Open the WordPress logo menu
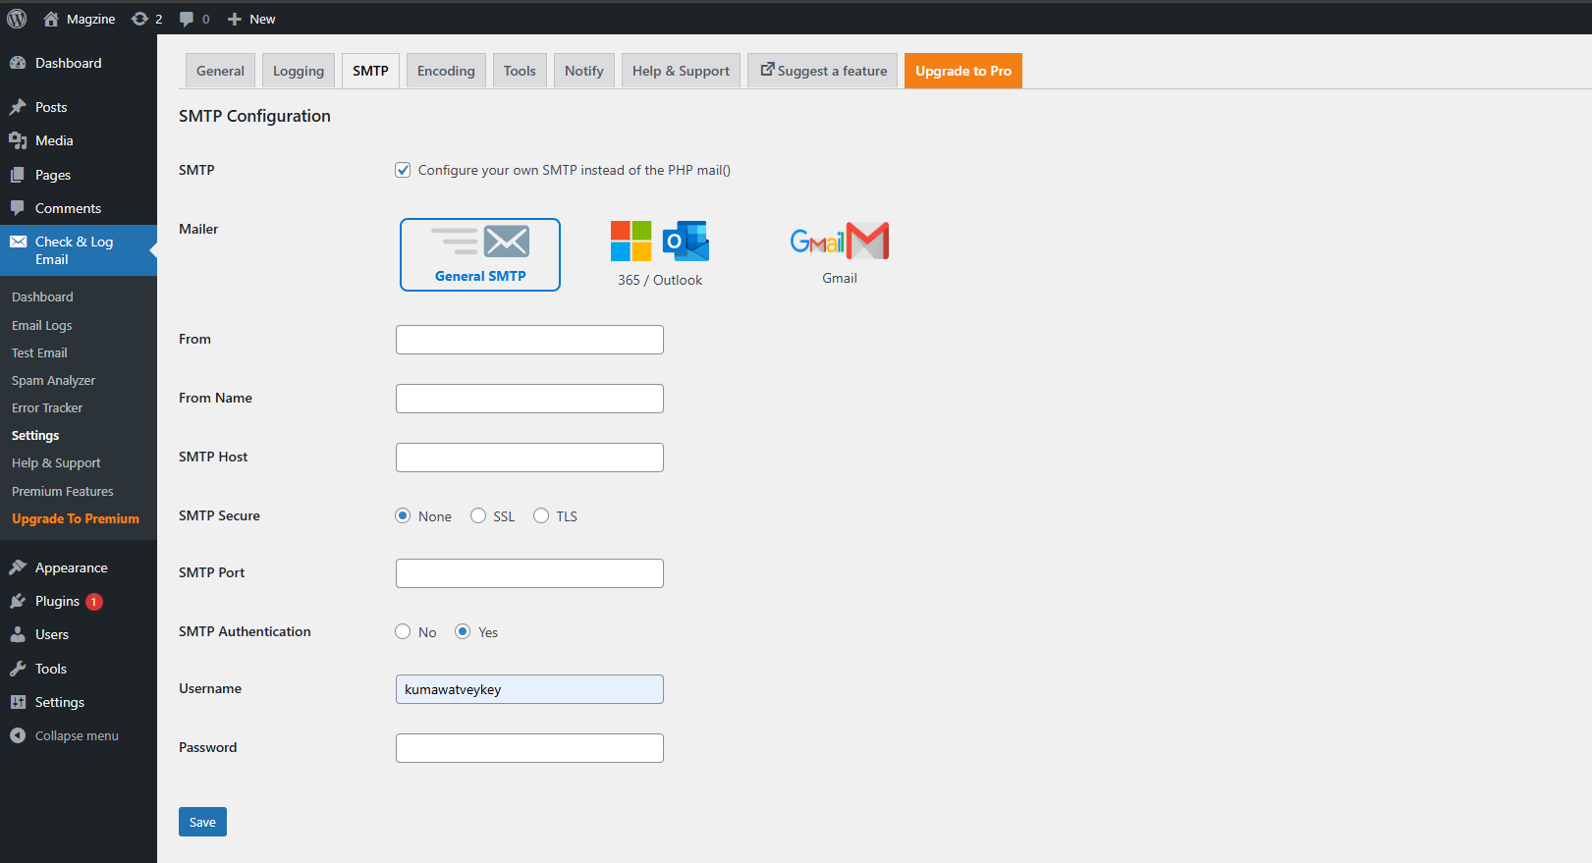1592x863 pixels. [17, 19]
